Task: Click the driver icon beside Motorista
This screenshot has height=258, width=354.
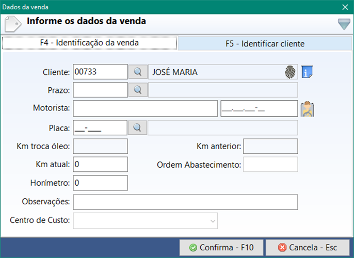Action: coord(307,109)
